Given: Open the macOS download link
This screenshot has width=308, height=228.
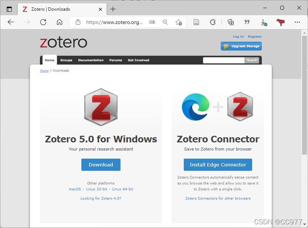Looking at the screenshot, I should click(75, 189).
